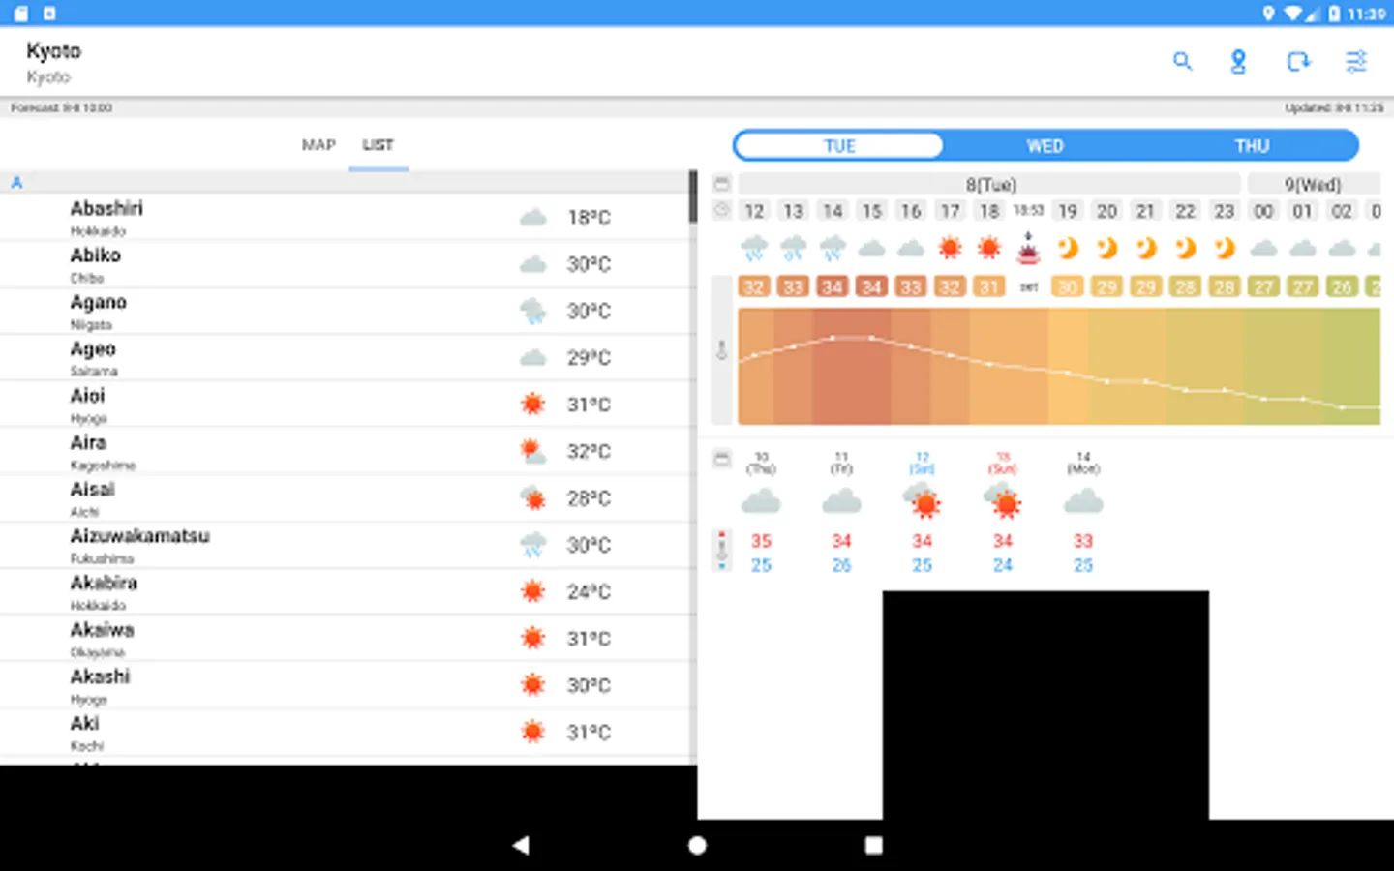
Task: Tap the Android back button
Action: [521, 845]
